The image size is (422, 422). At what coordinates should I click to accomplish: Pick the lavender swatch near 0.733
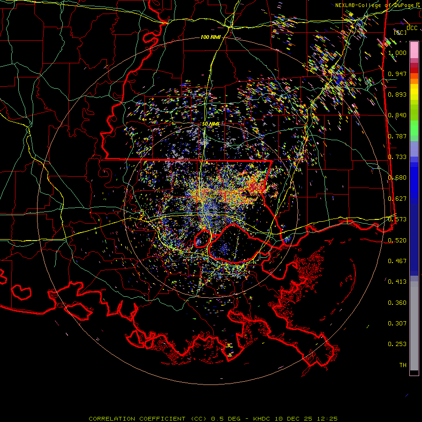point(414,150)
